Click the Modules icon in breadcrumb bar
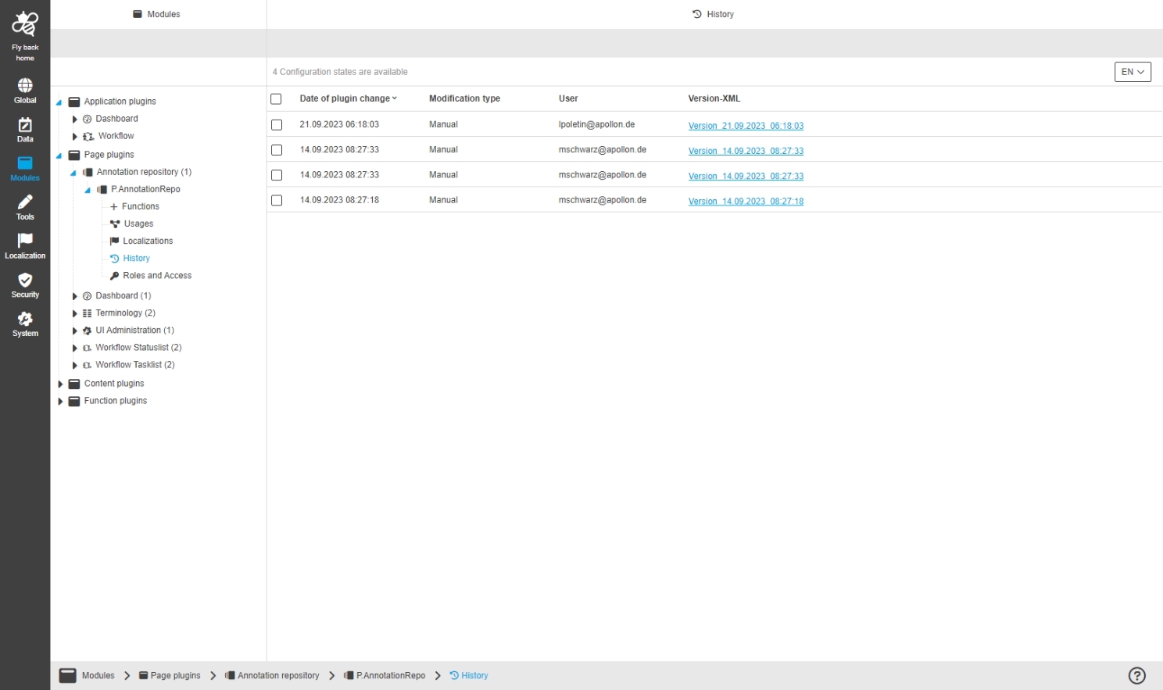The height and width of the screenshot is (690, 1163). [68, 676]
